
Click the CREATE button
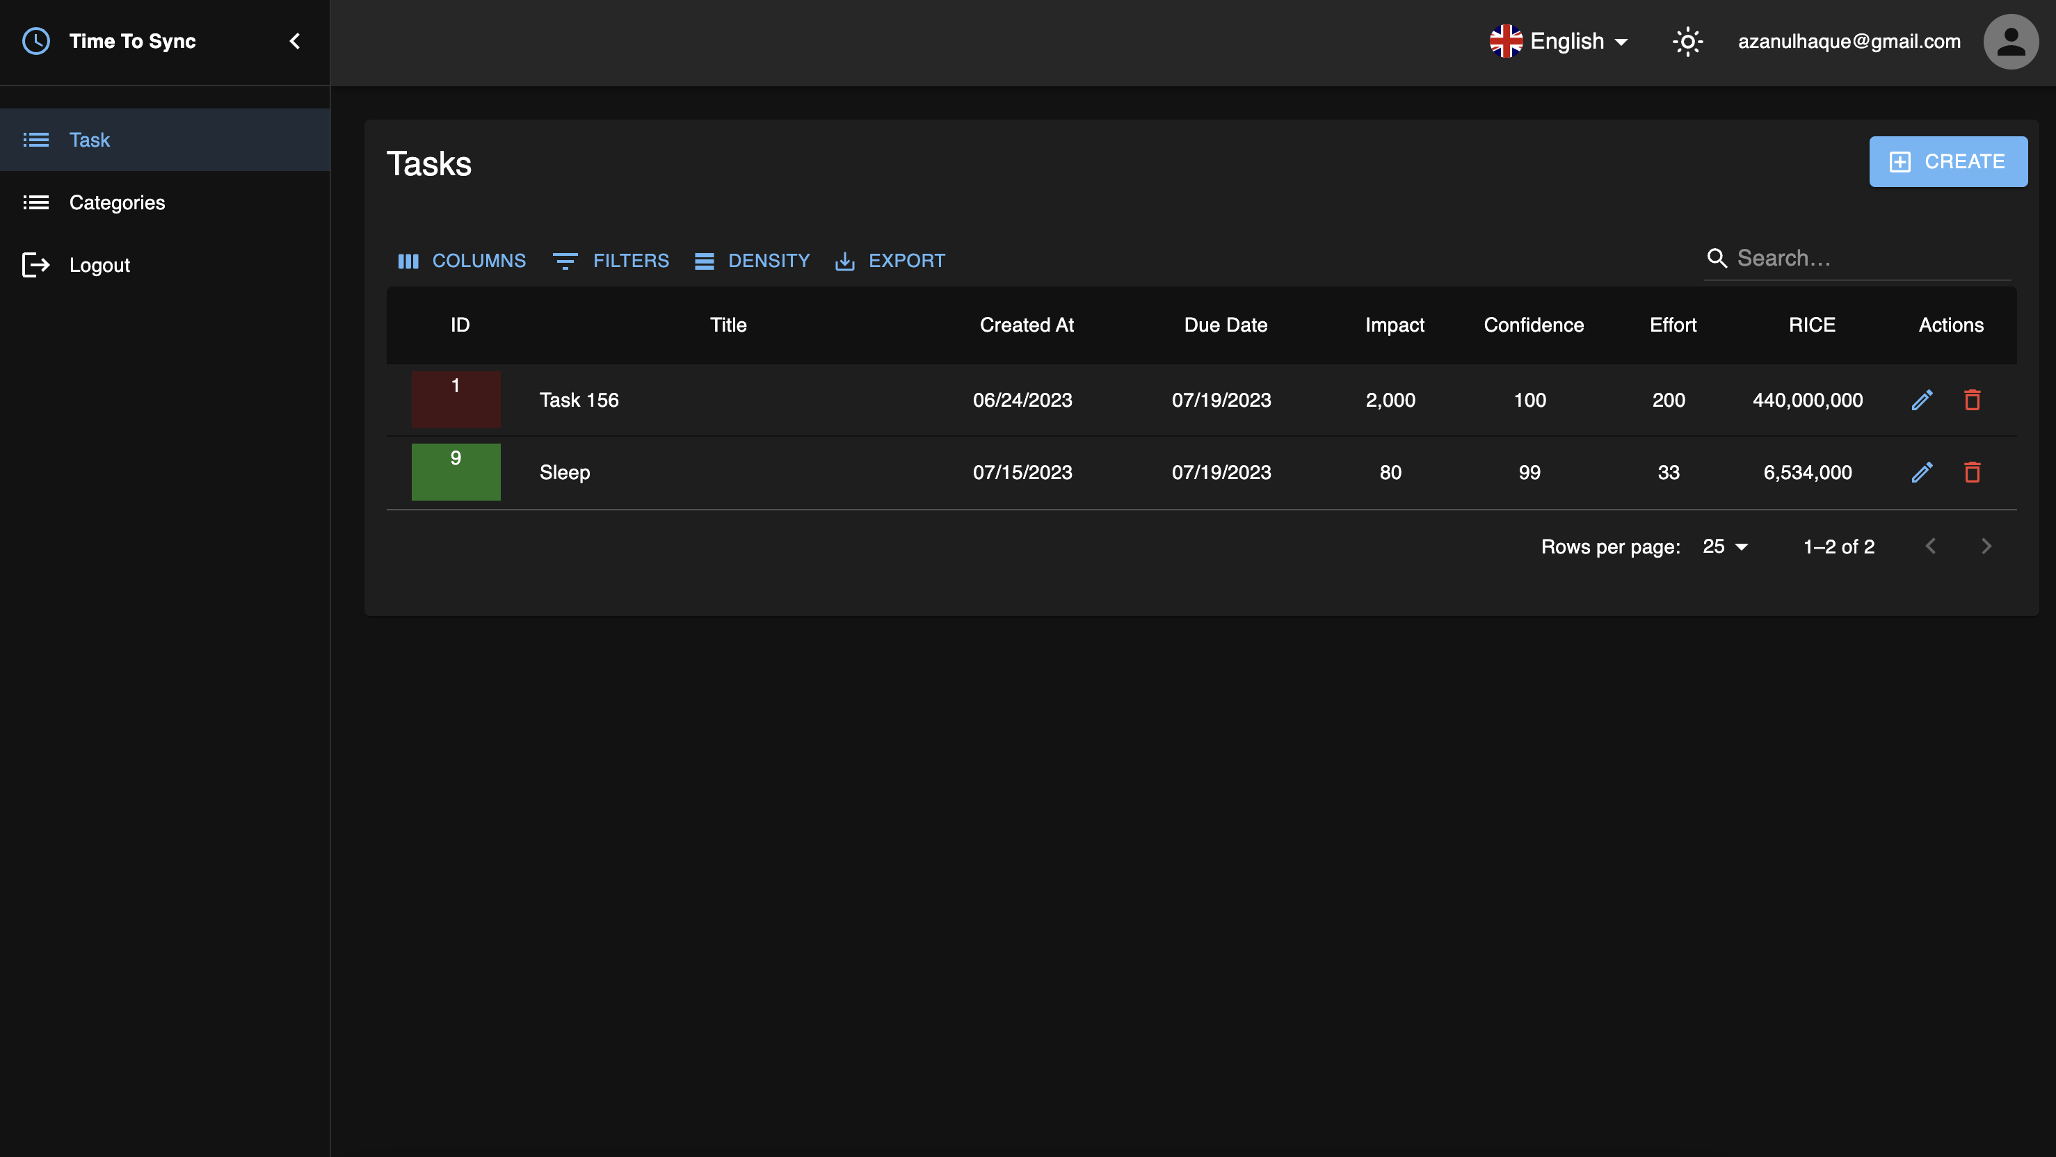tap(1947, 162)
